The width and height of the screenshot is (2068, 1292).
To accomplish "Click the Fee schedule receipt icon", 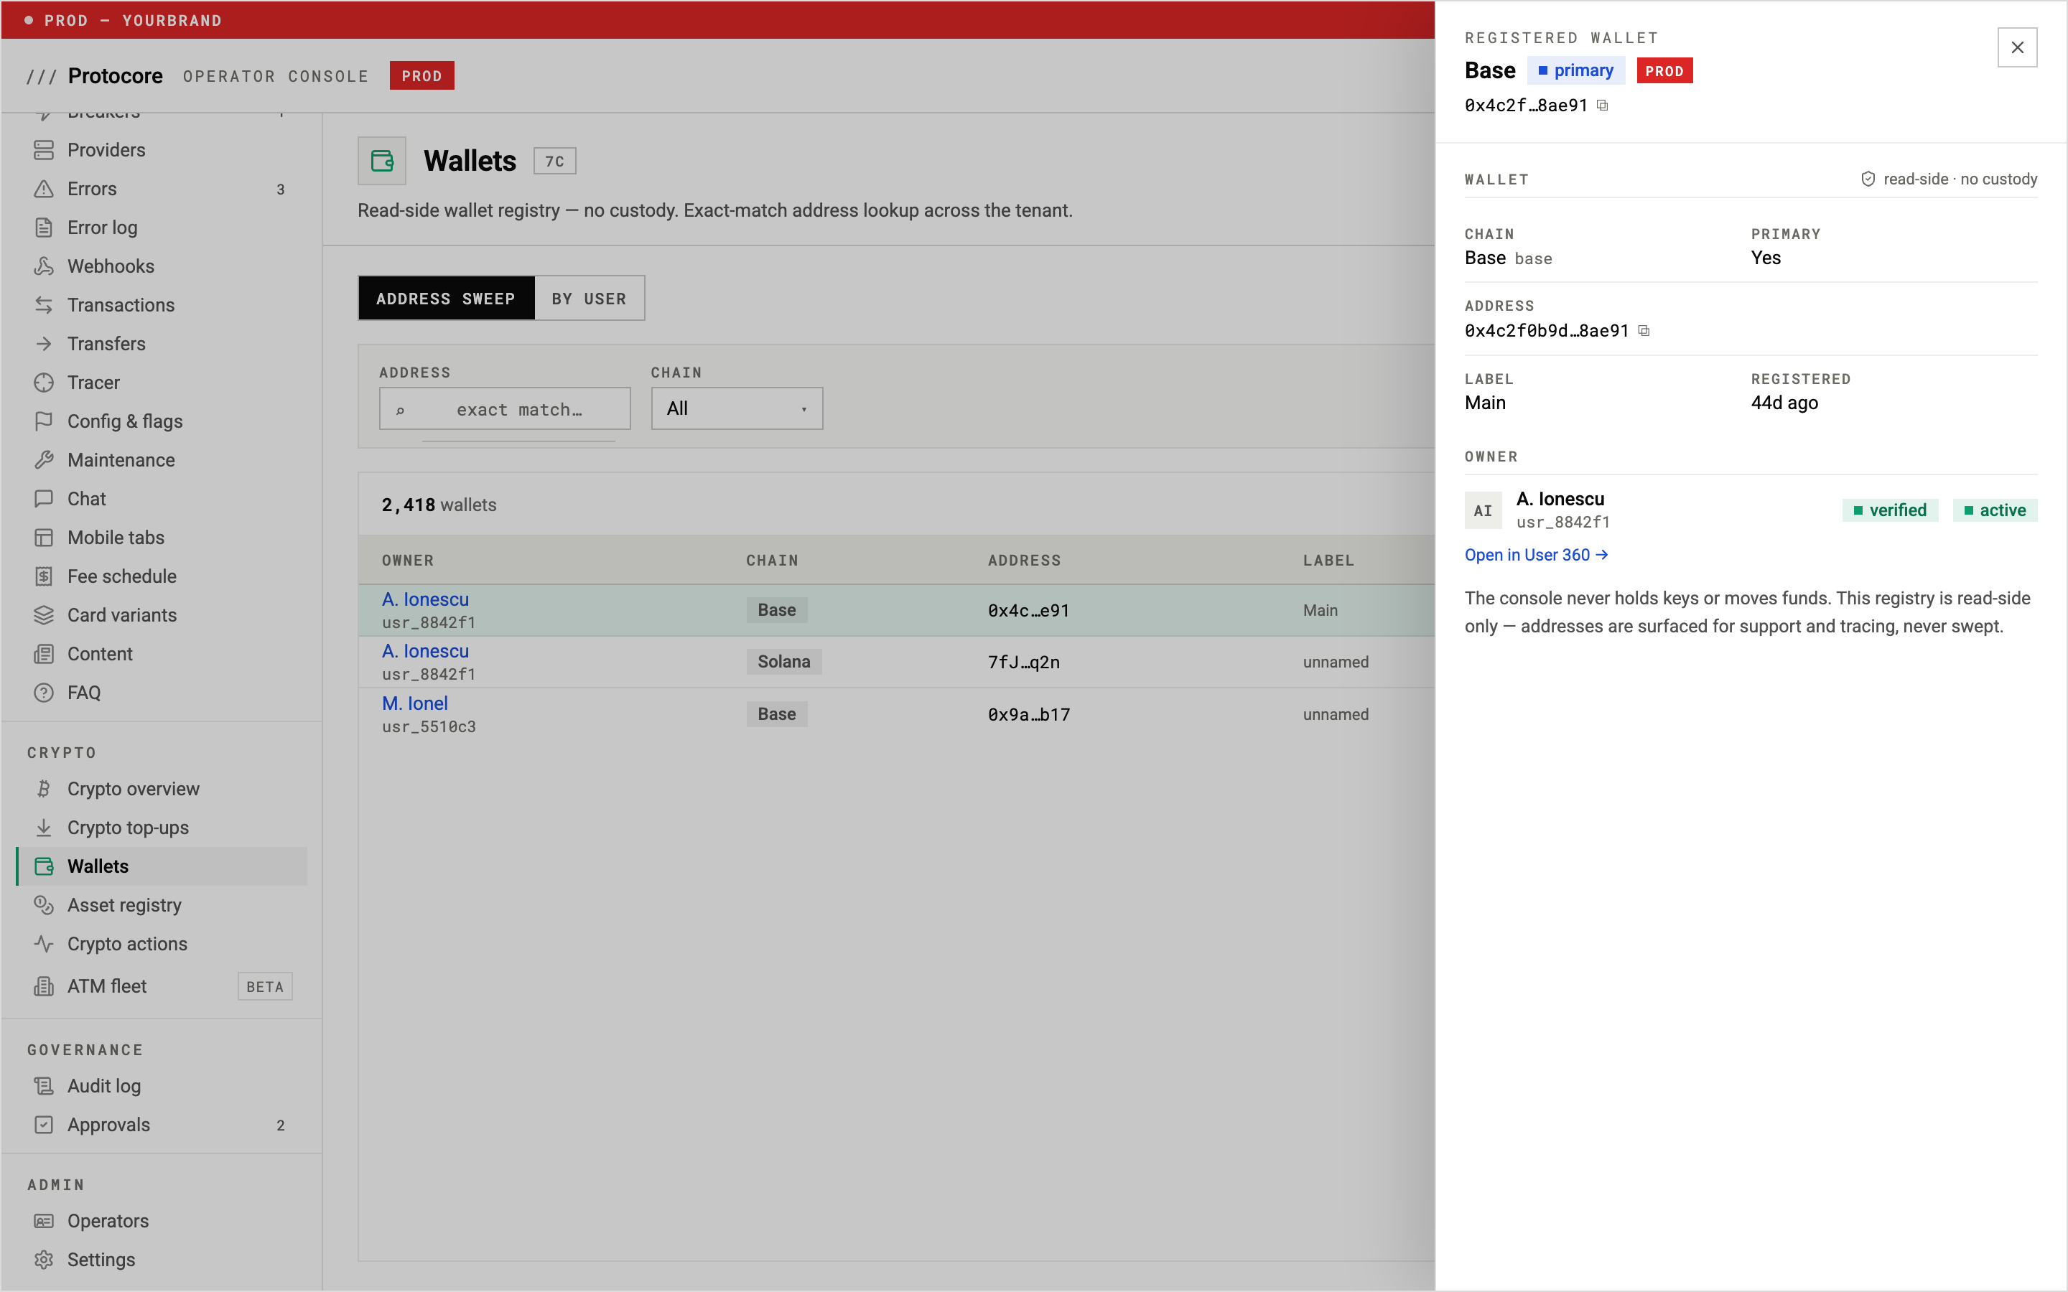I will (44, 576).
